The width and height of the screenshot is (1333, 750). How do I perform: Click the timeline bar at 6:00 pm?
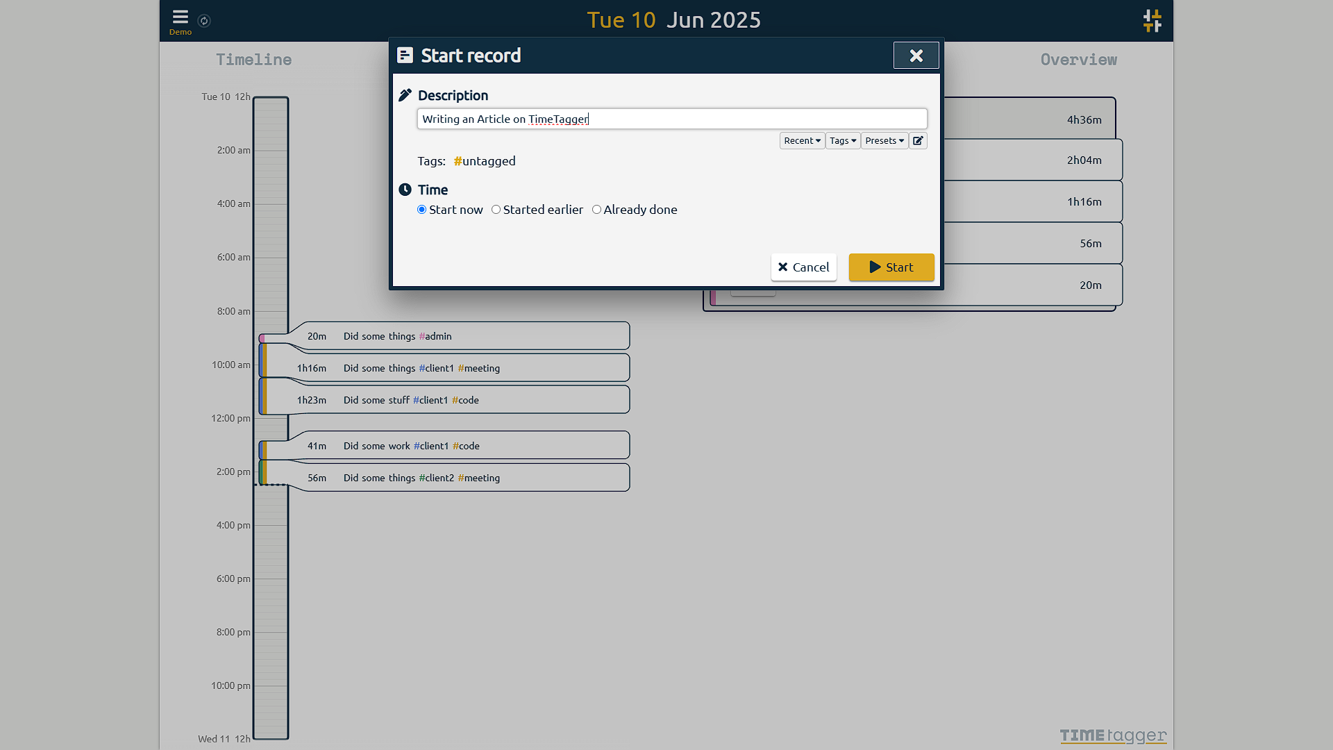(x=271, y=578)
